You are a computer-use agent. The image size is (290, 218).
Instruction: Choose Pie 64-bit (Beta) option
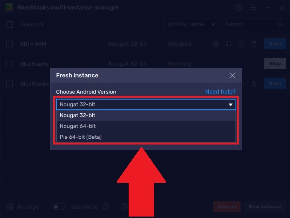click(x=146, y=137)
